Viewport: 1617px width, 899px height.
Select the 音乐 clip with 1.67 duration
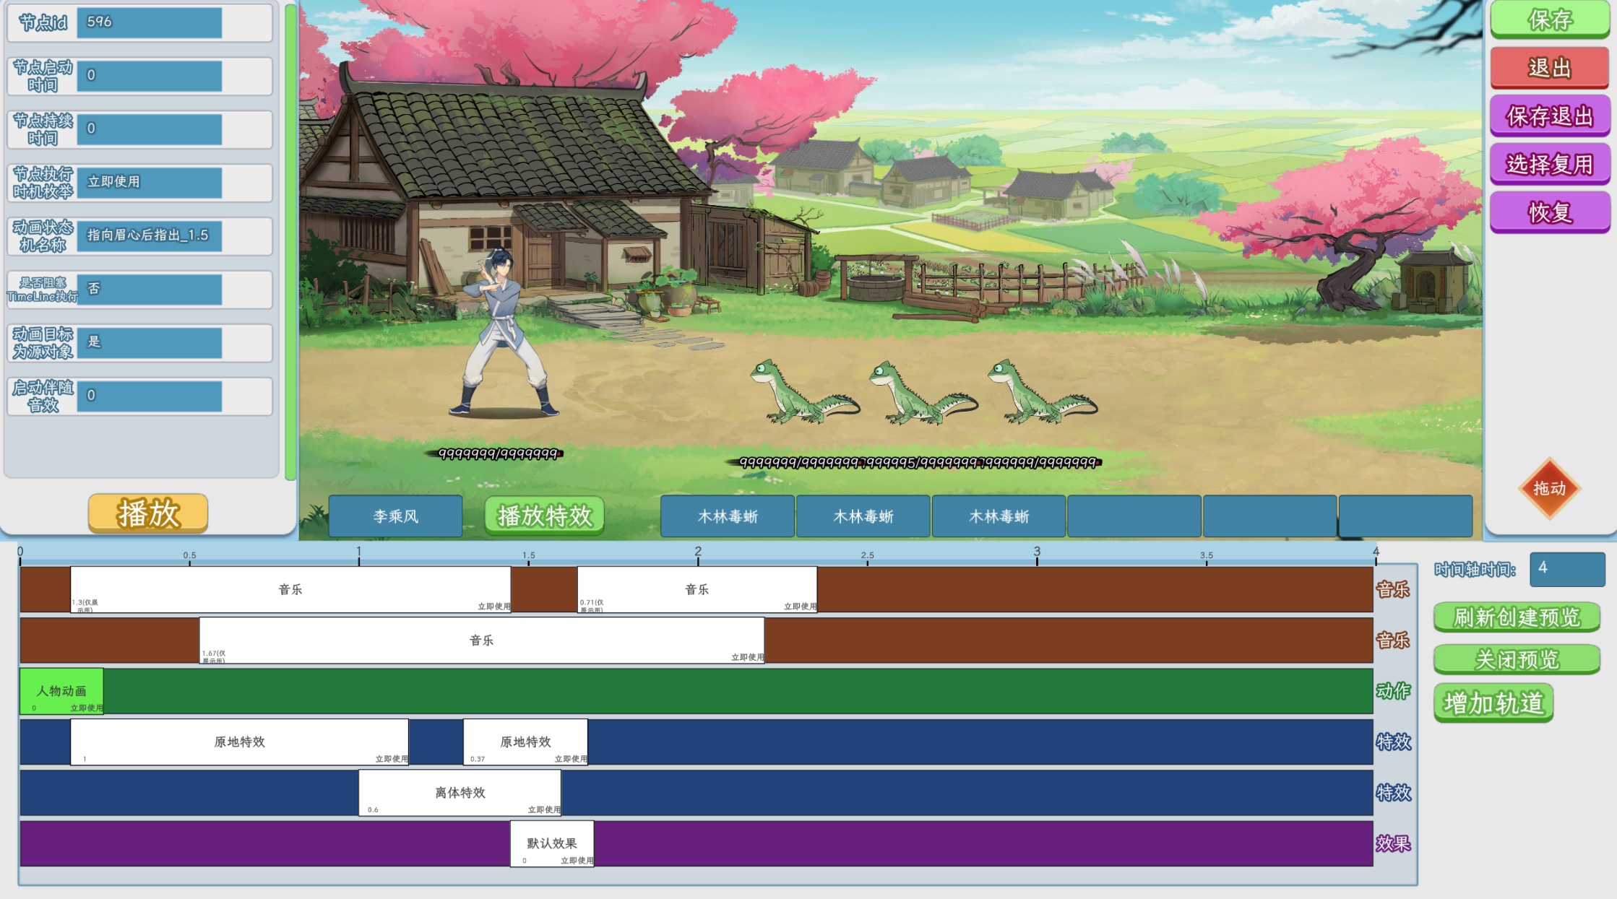482,640
